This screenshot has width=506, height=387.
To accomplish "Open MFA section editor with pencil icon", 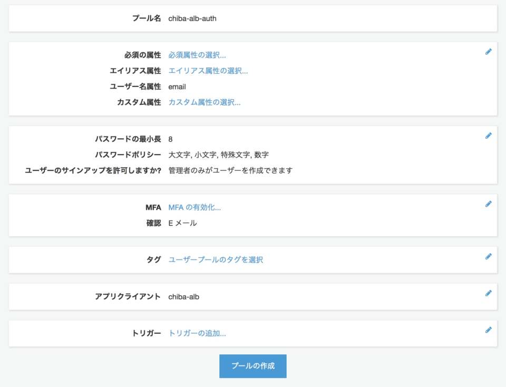I will coord(488,204).
